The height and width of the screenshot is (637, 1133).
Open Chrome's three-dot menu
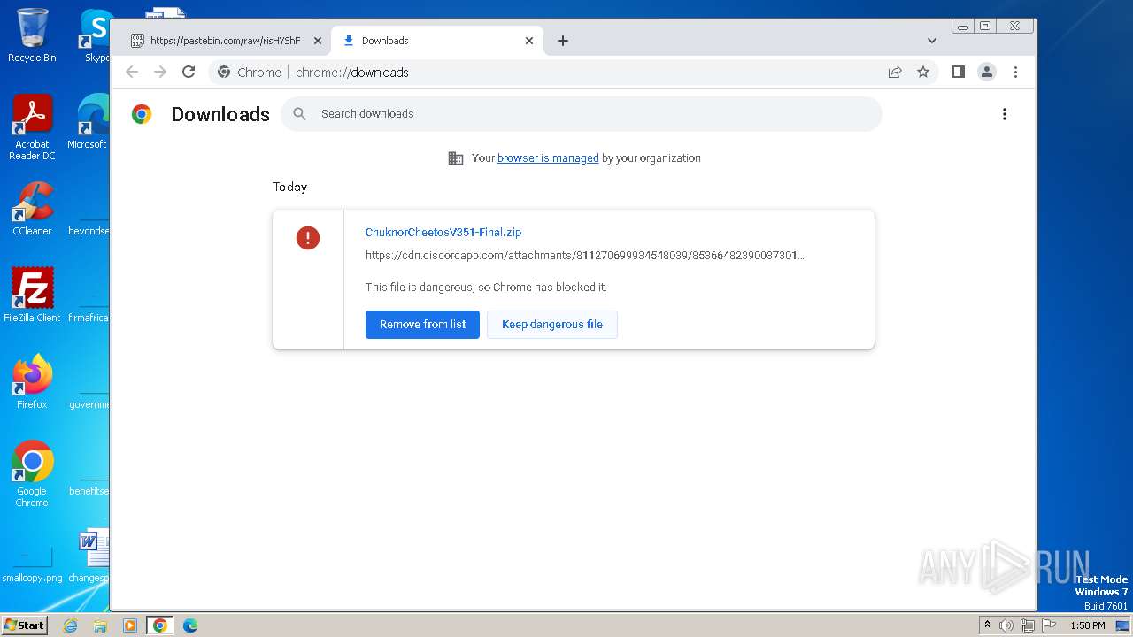pos(1015,73)
